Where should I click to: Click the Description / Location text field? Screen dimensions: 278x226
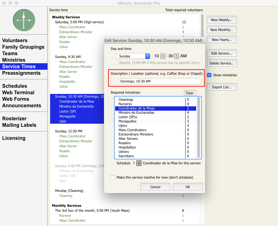coord(160,81)
